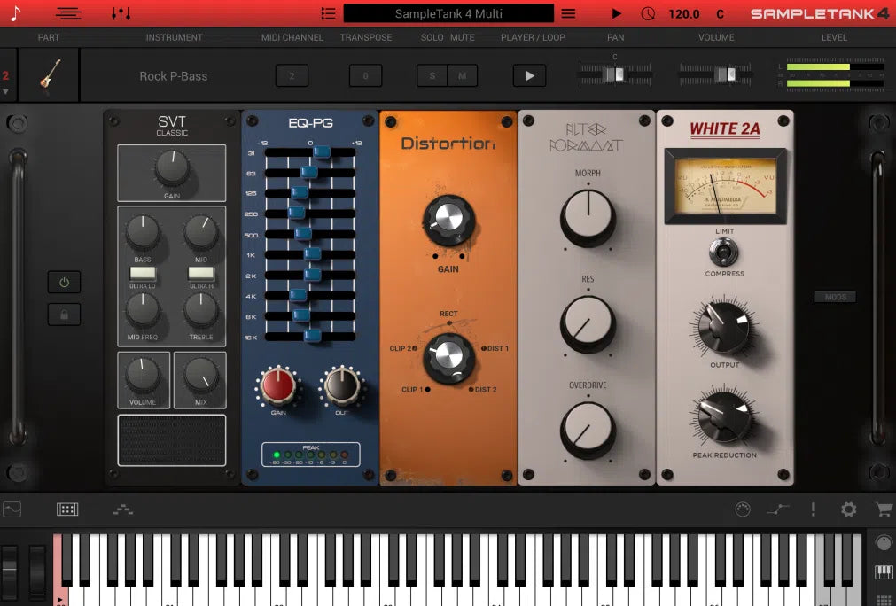
Task: Open the shop cart icon in bottom toolbar
Action: (882, 509)
